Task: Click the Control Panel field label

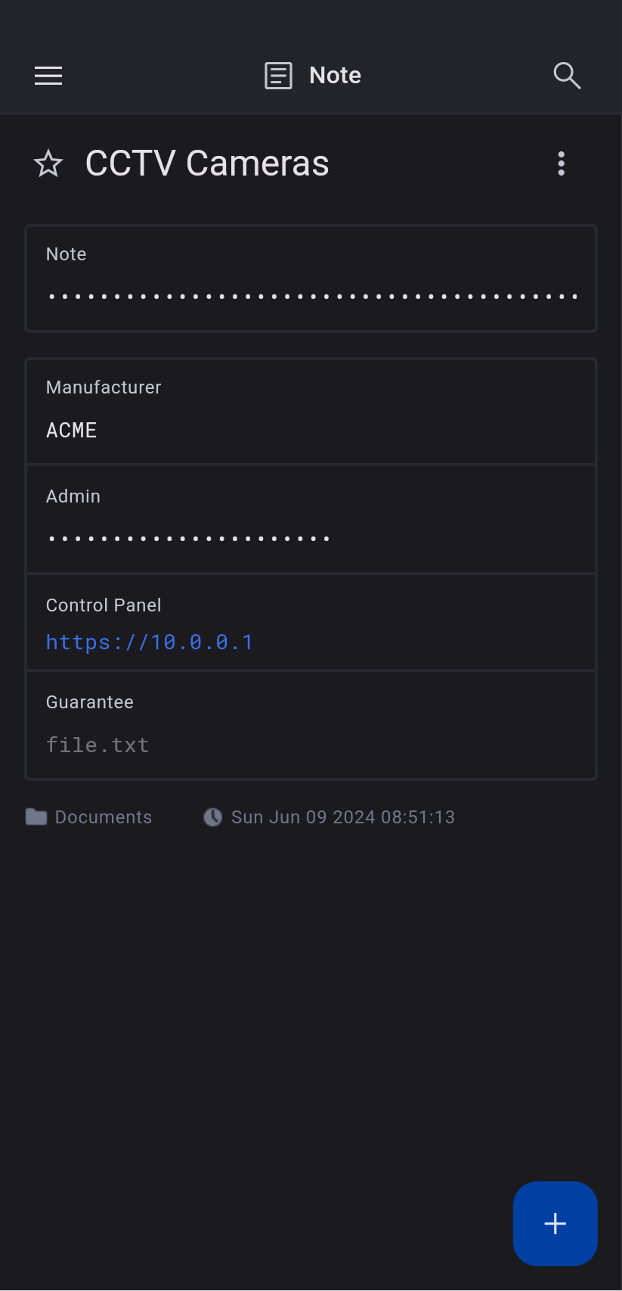Action: point(104,605)
